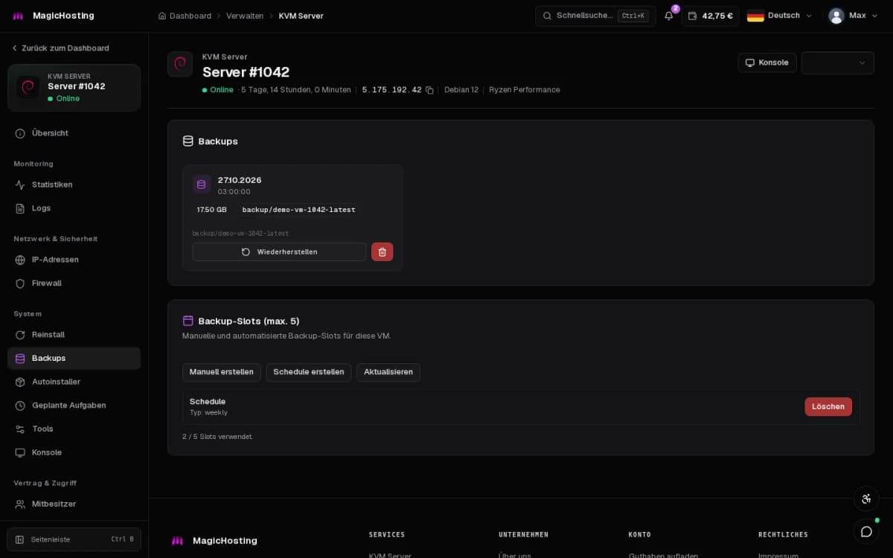
Task: Open Tools in sidebar
Action: [74, 429]
